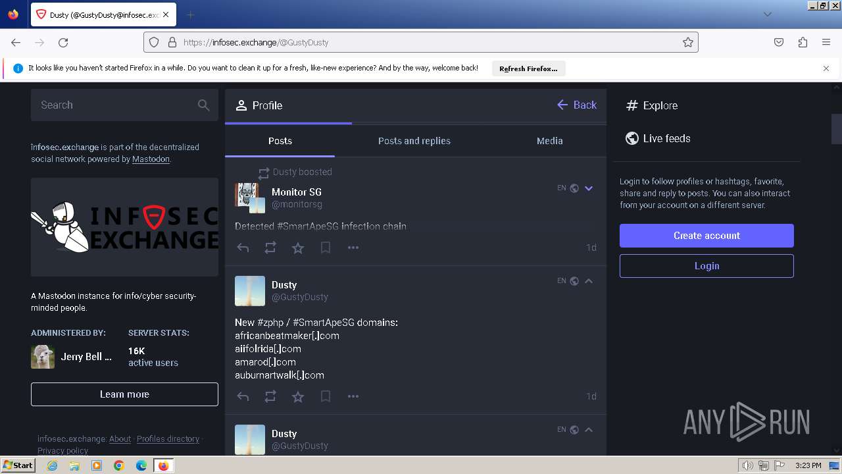Reply to Dusty's SmartApeSG domains post
Screen dimensions: 842x474
[243, 397]
